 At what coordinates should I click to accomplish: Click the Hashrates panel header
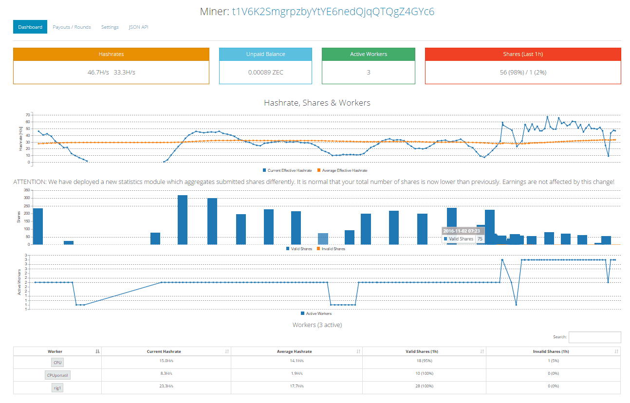(x=111, y=54)
